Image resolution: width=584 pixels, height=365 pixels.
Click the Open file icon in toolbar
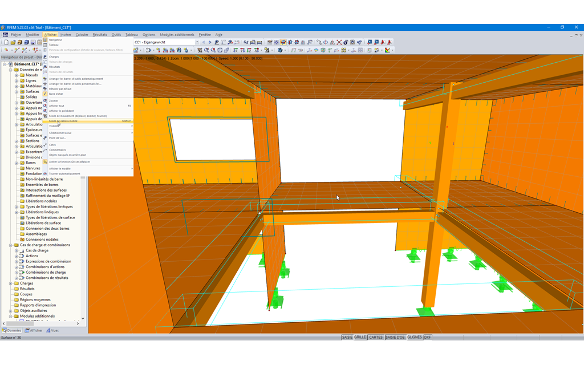13,42
